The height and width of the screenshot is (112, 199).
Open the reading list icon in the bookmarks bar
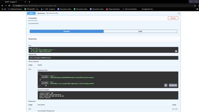(x=197, y=9)
